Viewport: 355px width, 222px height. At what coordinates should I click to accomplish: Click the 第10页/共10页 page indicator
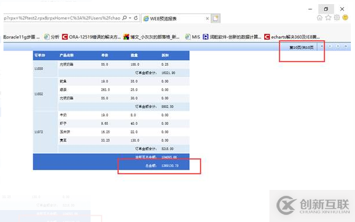301,47
